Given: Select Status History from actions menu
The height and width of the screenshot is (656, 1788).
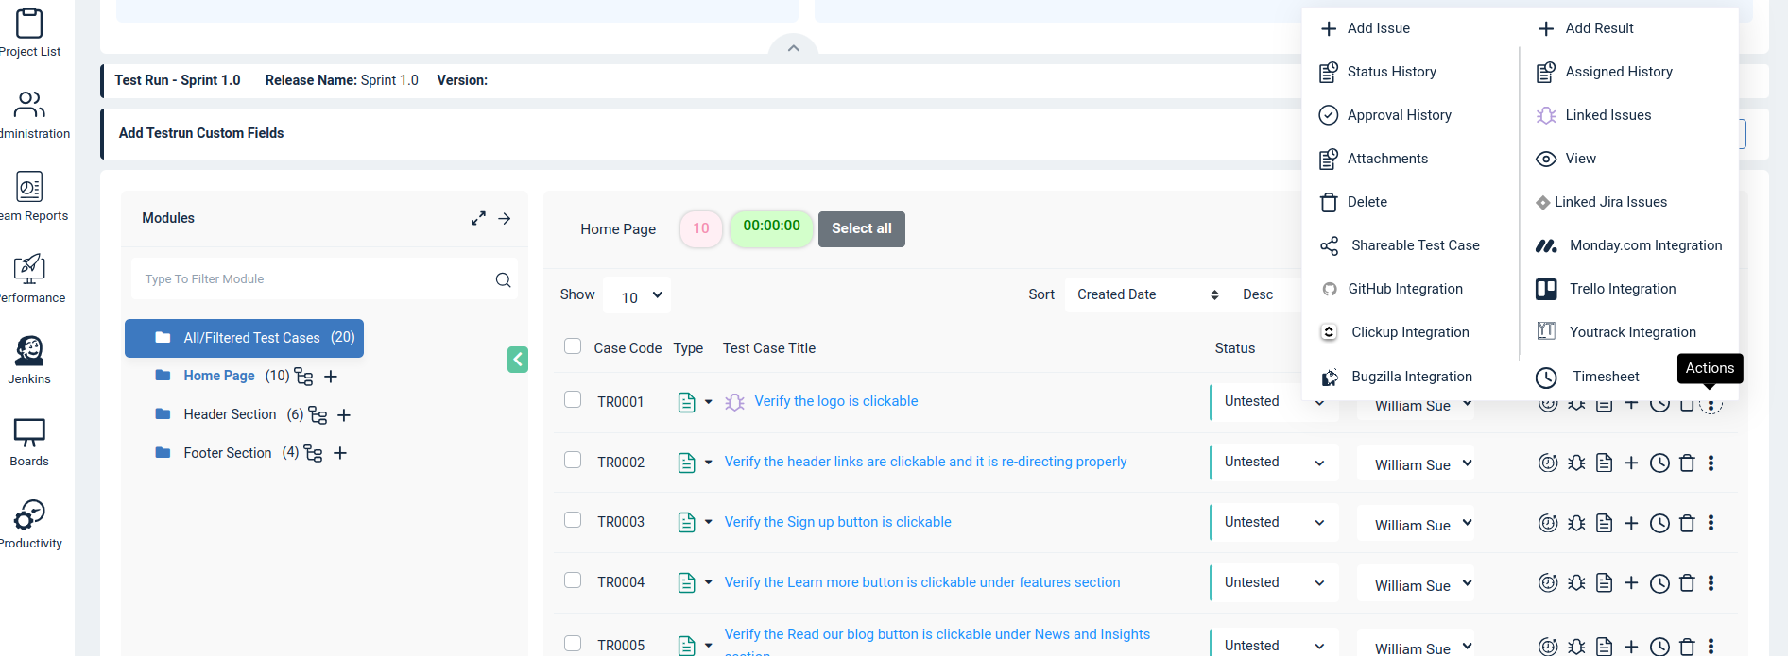Looking at the screenshot, I should click(1391, 72).
